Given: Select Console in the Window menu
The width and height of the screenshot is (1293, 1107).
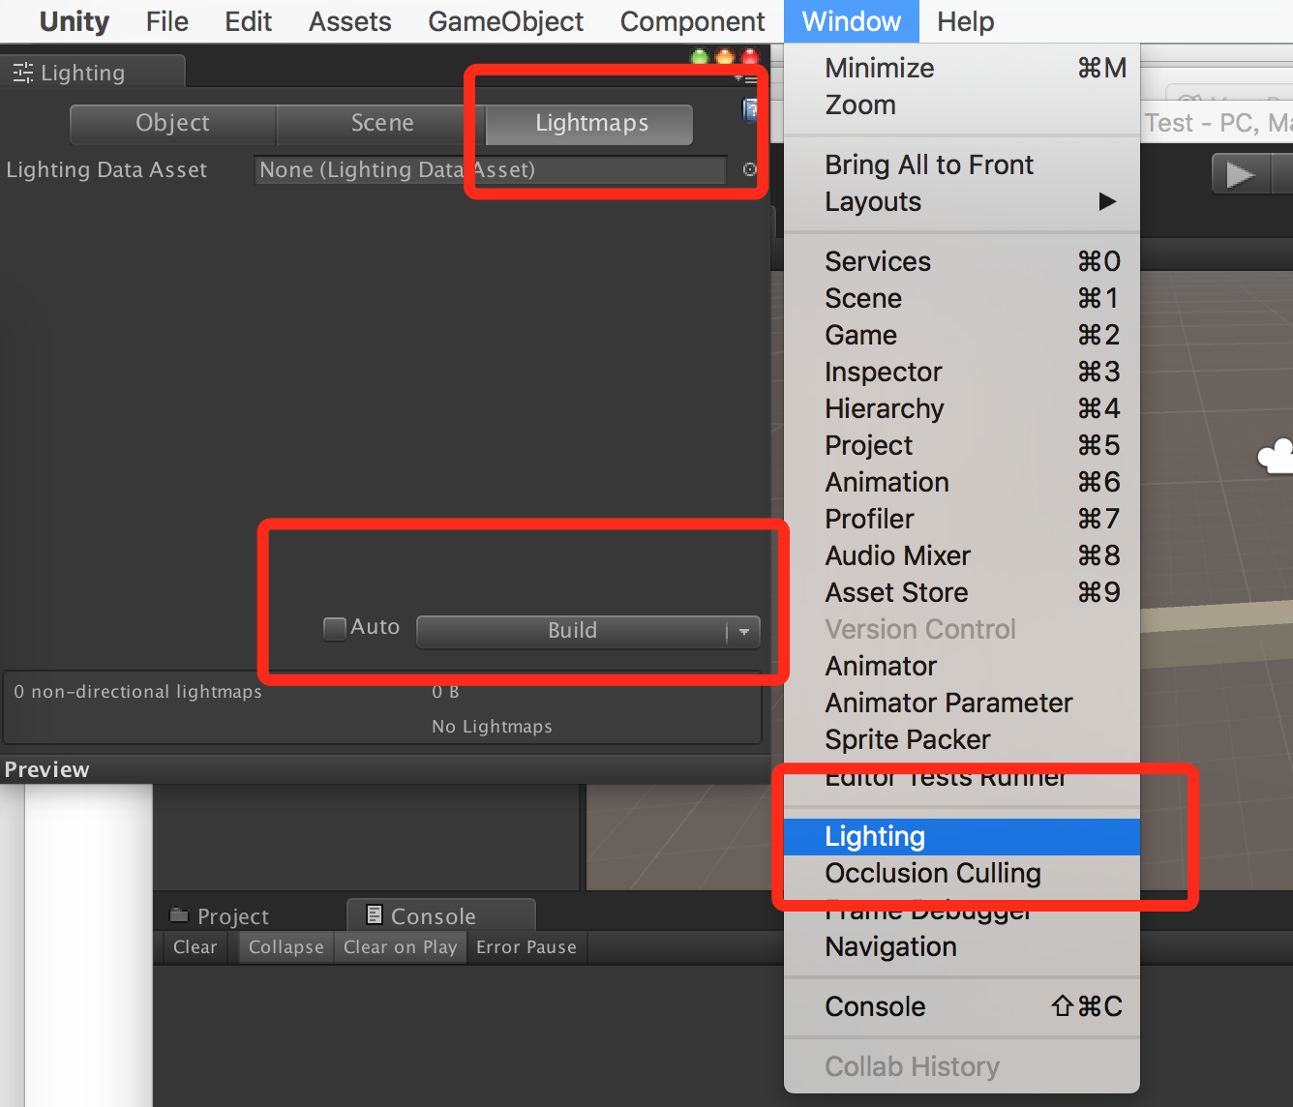Looking at the screenshot, I should coord(962,1006).
